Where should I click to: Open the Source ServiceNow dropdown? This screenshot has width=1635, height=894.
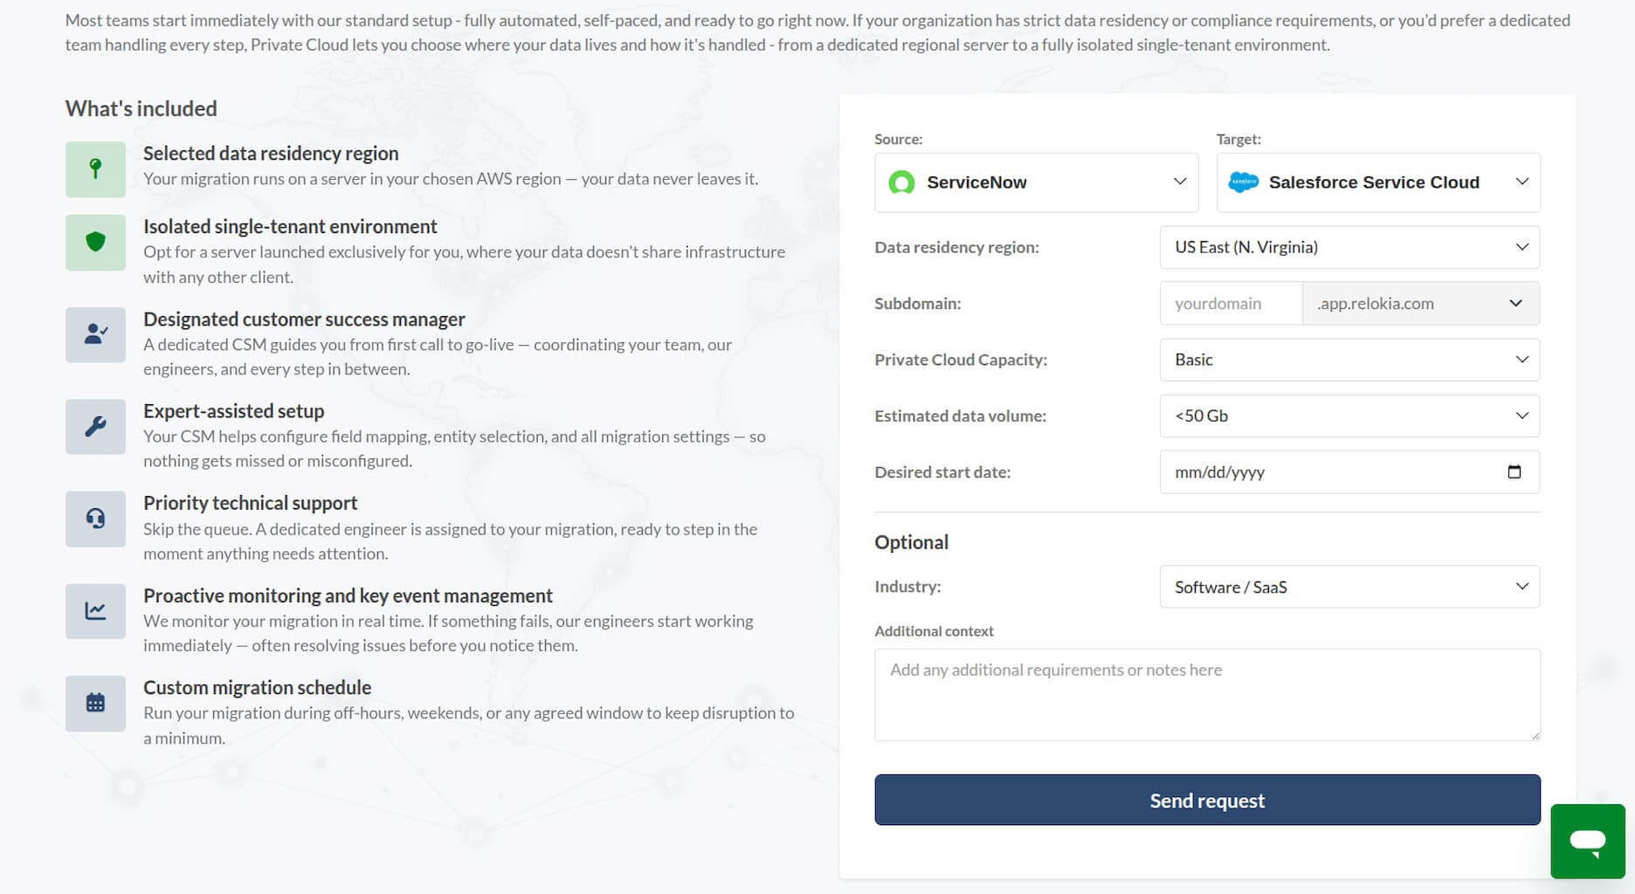(x=1036, y=182)
